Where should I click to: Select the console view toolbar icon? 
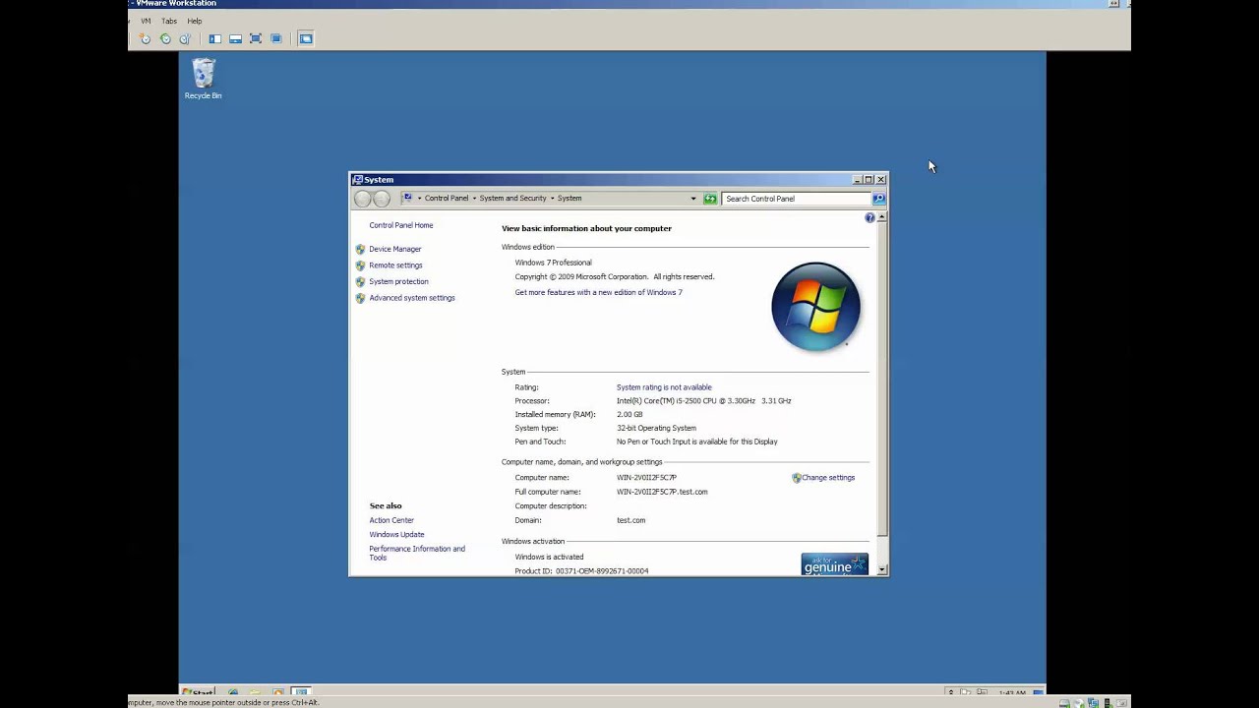pos(306,38)
